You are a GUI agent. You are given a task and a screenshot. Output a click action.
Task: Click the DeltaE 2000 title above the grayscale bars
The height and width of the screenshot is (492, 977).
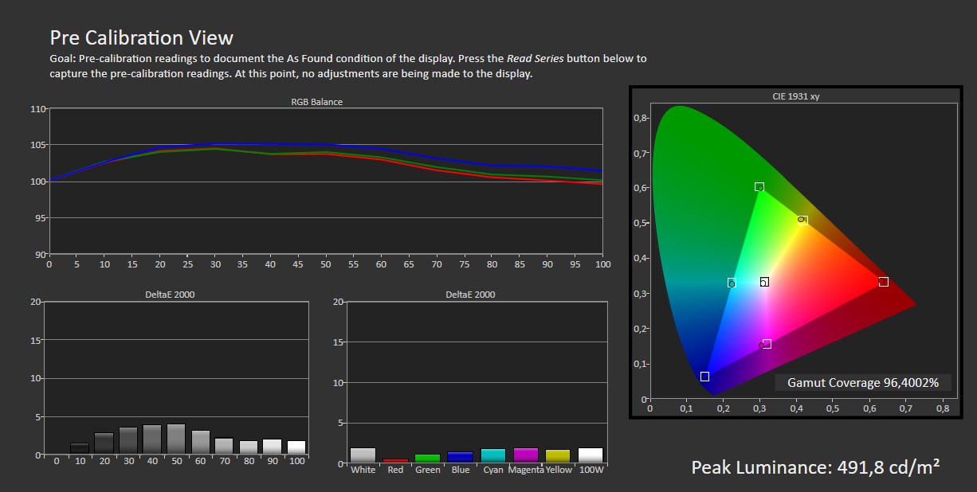(170, 295)
